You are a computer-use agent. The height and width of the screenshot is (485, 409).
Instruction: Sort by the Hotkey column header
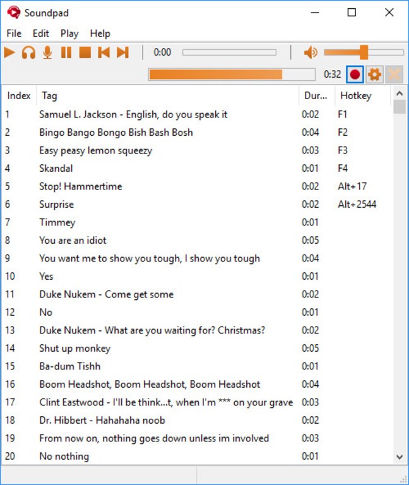[363, 95]
